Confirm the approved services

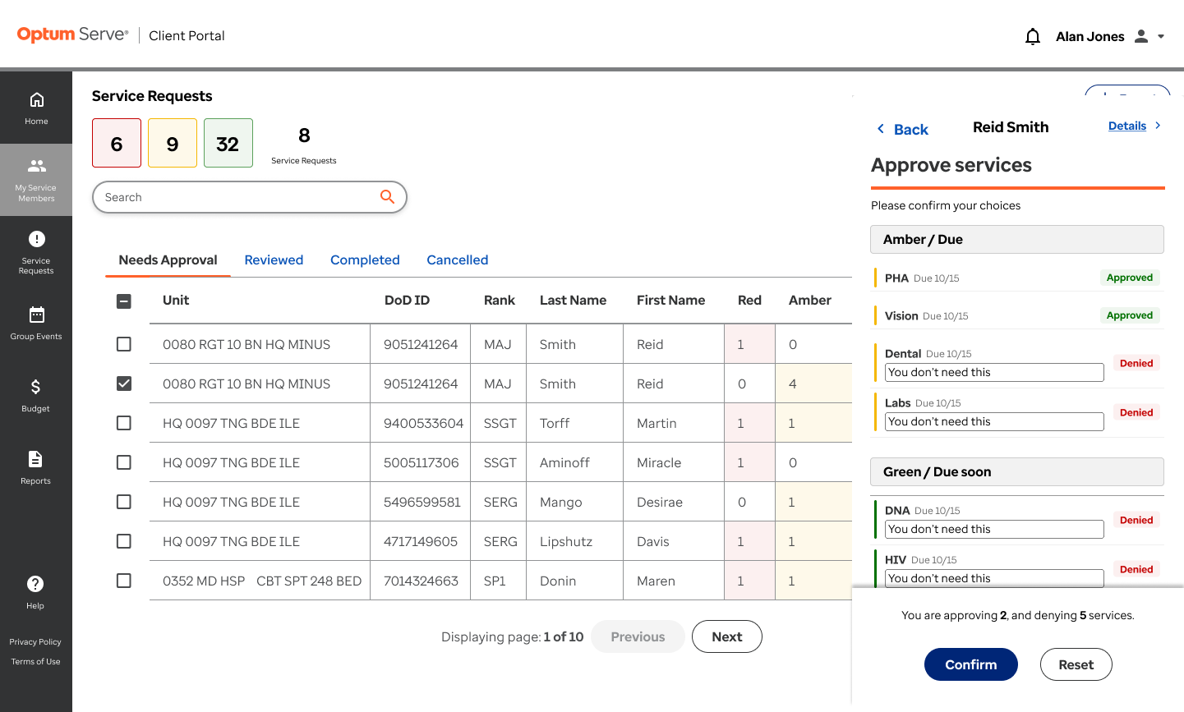971,664
